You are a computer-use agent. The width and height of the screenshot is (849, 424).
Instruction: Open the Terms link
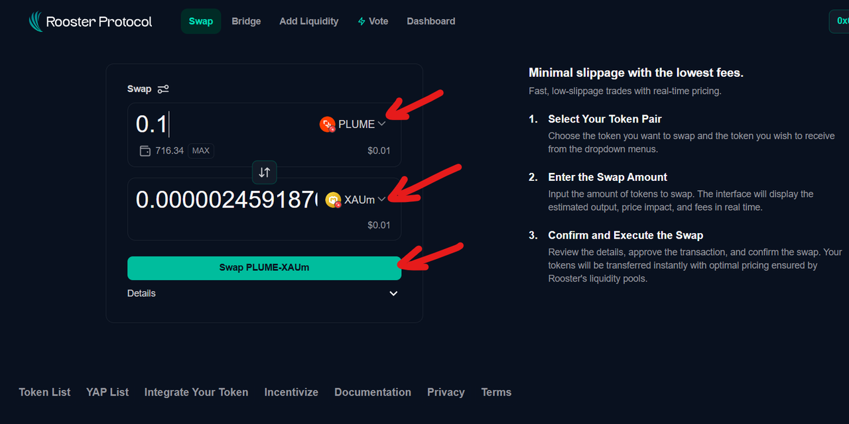tap(496, 392)
